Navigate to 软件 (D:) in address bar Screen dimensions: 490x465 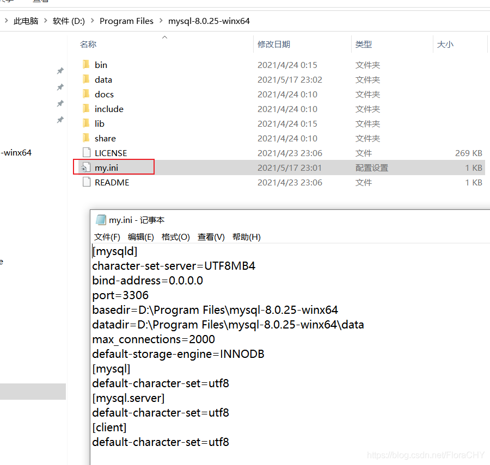(69, 21)
